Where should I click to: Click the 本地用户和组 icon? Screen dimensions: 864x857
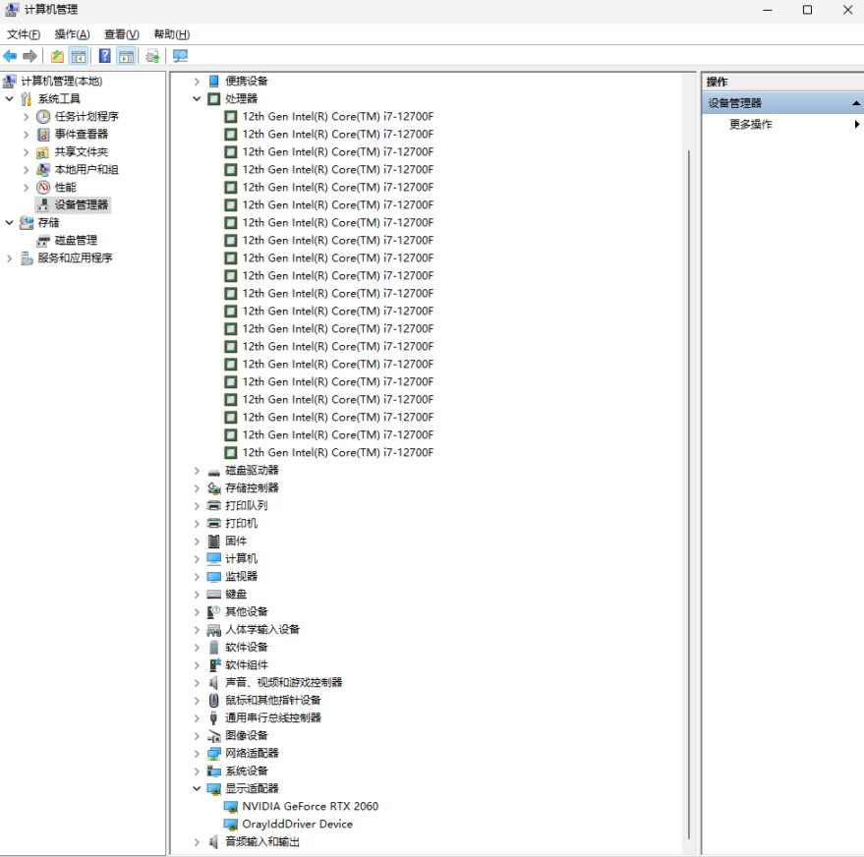43,170
